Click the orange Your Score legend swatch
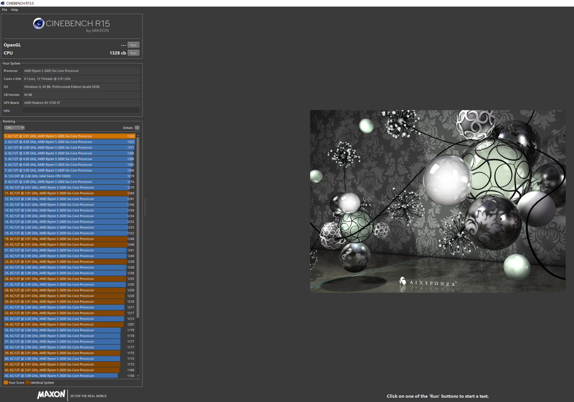This screenshot has width=574, height=402. (x=6, y=383)
